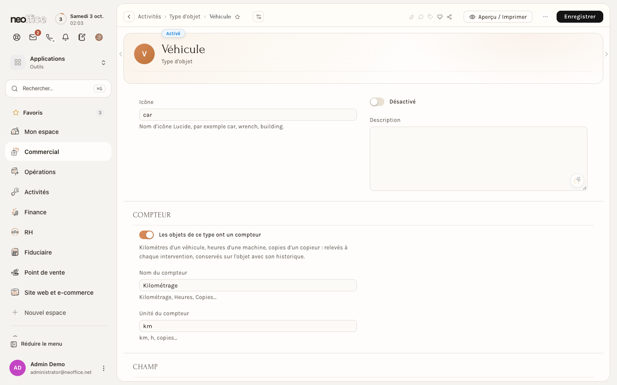
Task: Open the tag labels icon
Action: pos(430,17)
